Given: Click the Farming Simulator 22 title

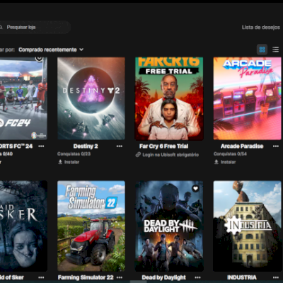Looking at the screenshot, I should (86, 277).
